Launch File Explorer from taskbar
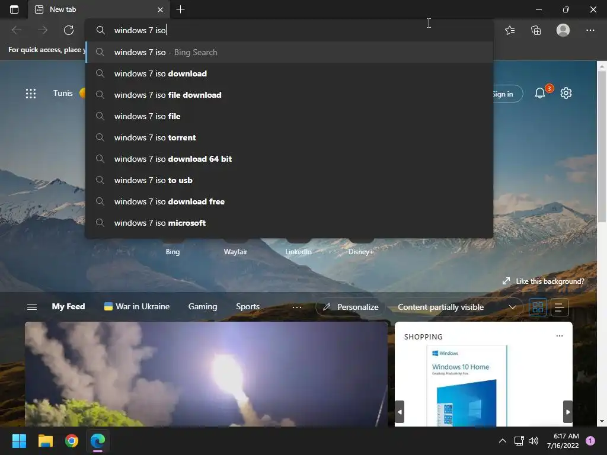 pyautogui.click(x=45, y=441)
